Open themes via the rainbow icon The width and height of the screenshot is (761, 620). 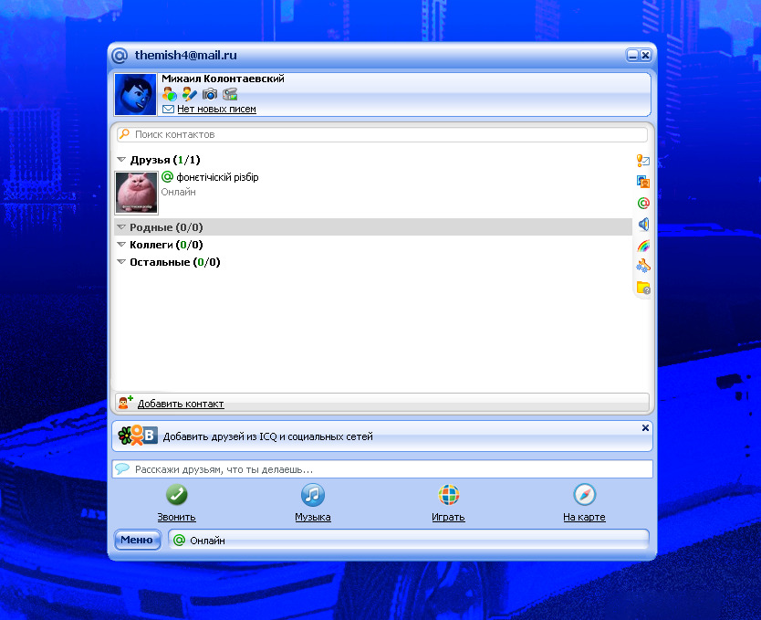click(x=643, y=246)
